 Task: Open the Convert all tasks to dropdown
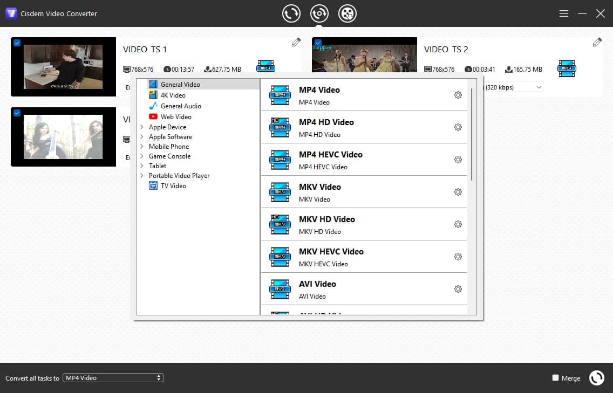point(113,378)
